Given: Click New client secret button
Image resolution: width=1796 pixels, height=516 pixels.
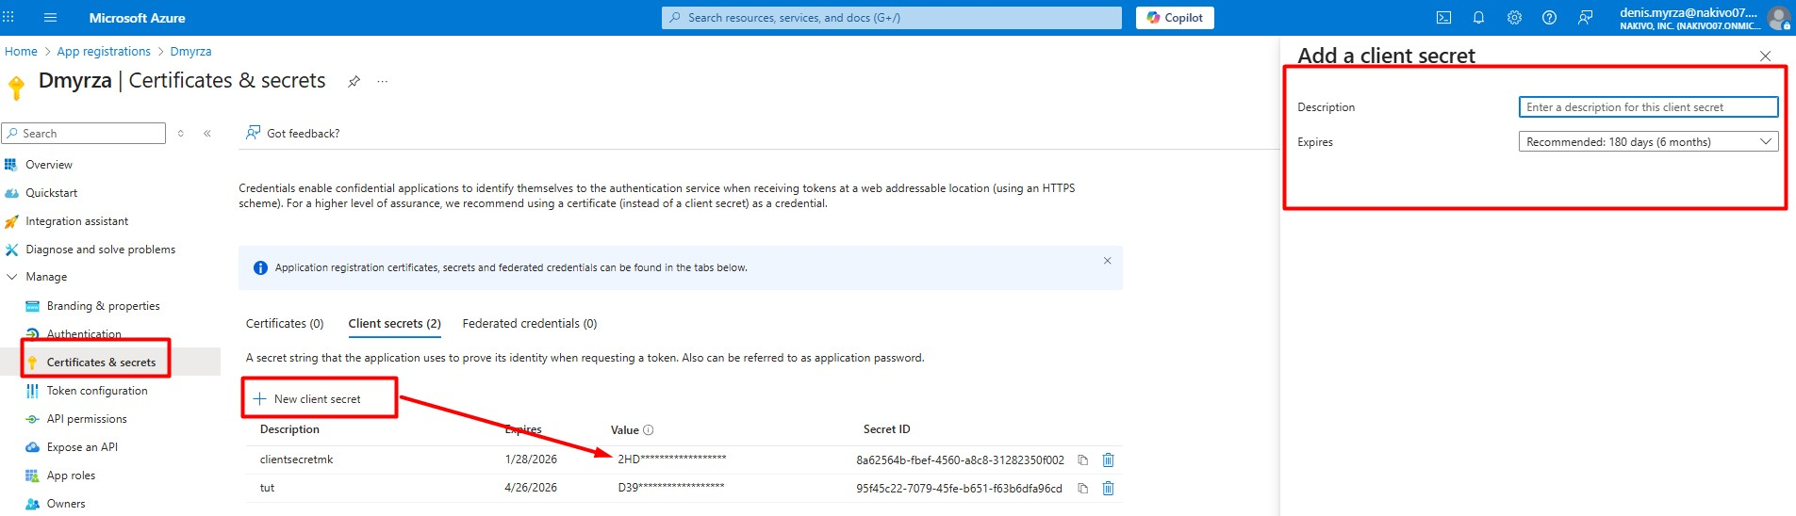Looking at the screenshot, I should click(x=307, y=399).
